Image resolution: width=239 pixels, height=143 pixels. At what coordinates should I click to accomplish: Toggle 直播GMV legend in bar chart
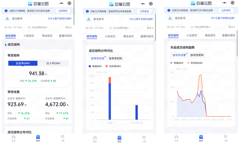click(x=95, y=66)
